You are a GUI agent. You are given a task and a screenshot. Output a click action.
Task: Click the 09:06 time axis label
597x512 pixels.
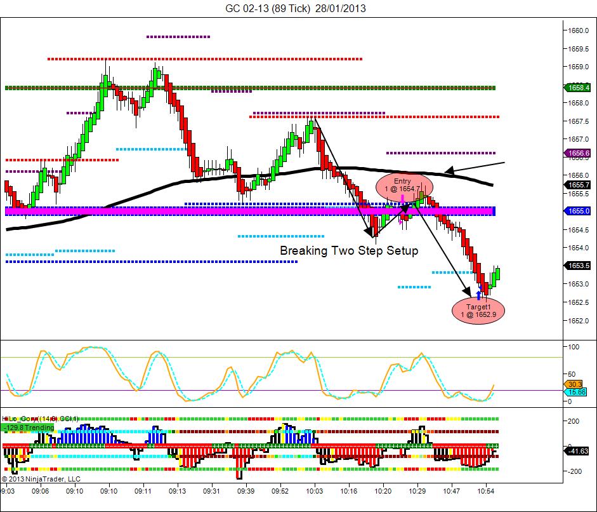click(41, 491)
